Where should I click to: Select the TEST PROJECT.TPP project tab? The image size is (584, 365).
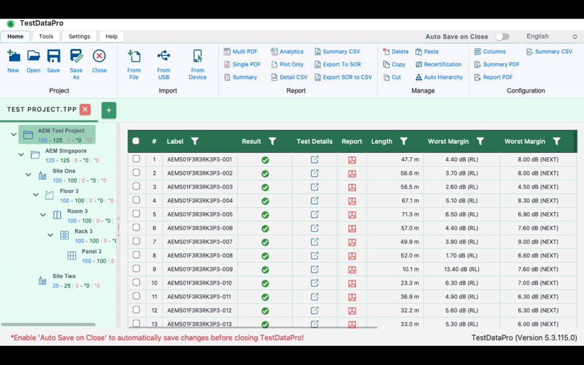pos(42,109)
